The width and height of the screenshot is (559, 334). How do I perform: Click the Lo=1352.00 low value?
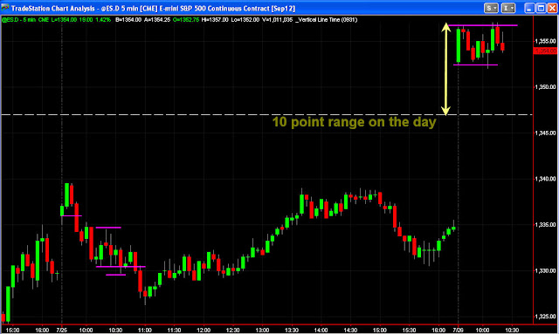245,20
